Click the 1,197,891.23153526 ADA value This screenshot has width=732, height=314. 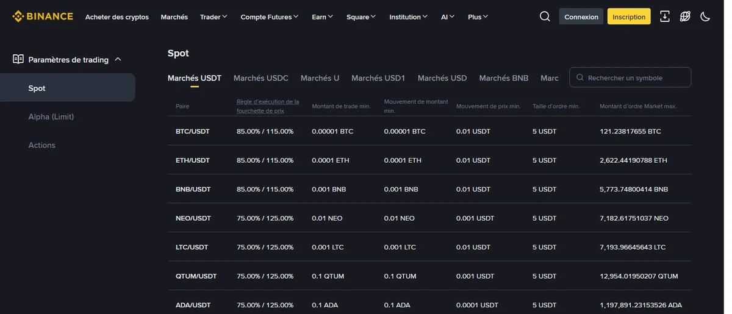click(640, 305)
